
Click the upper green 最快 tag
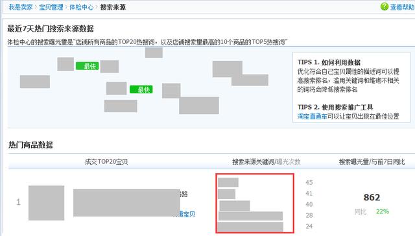click(x=88, y=66)
